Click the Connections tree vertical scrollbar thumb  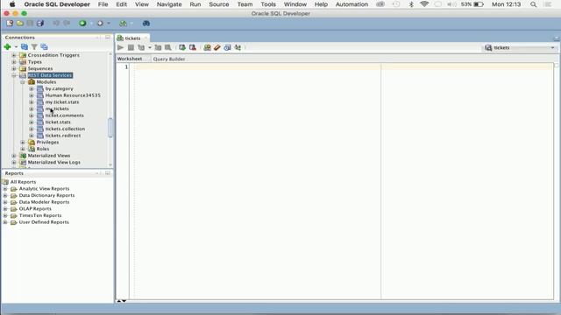point(110,127)
